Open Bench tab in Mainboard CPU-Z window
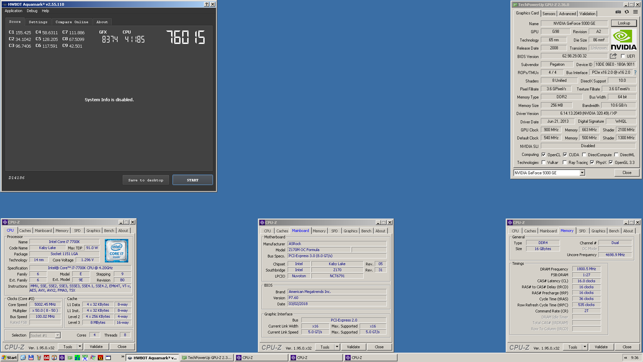The height and width of the screenshot is (362, 643). tap(366, 231)
